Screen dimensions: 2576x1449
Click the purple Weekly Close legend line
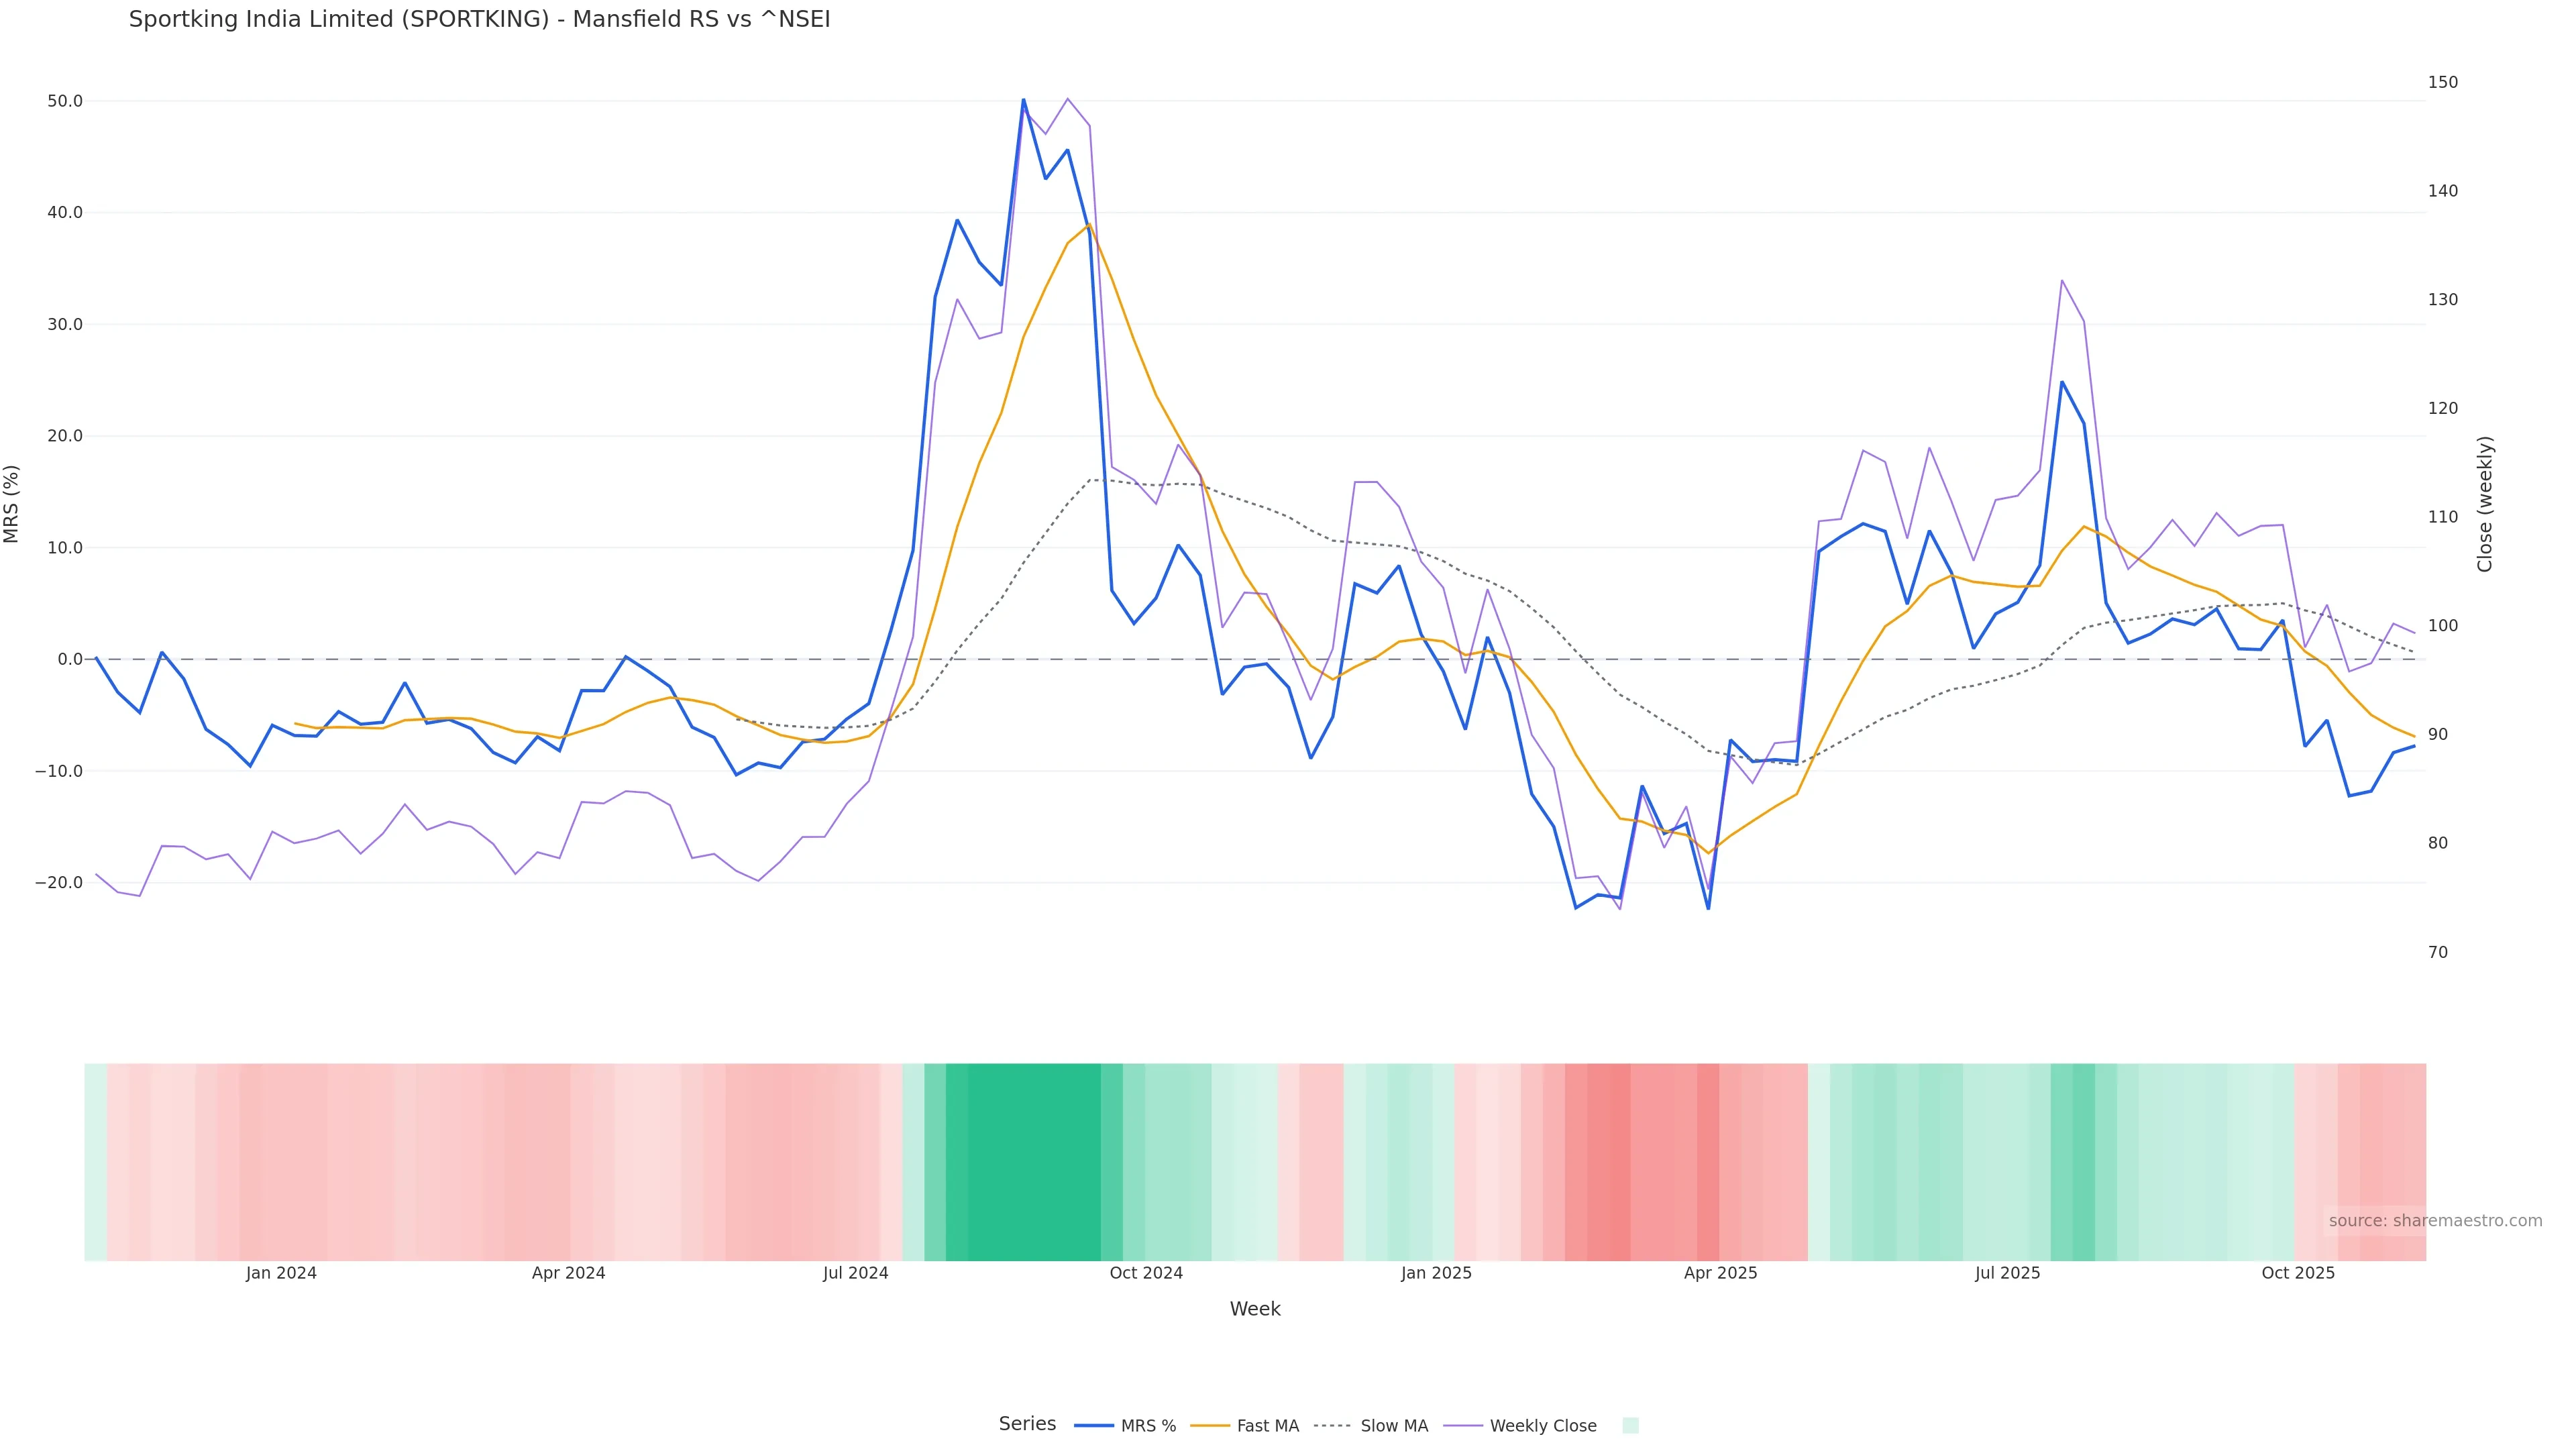tap(1463, 1426)
